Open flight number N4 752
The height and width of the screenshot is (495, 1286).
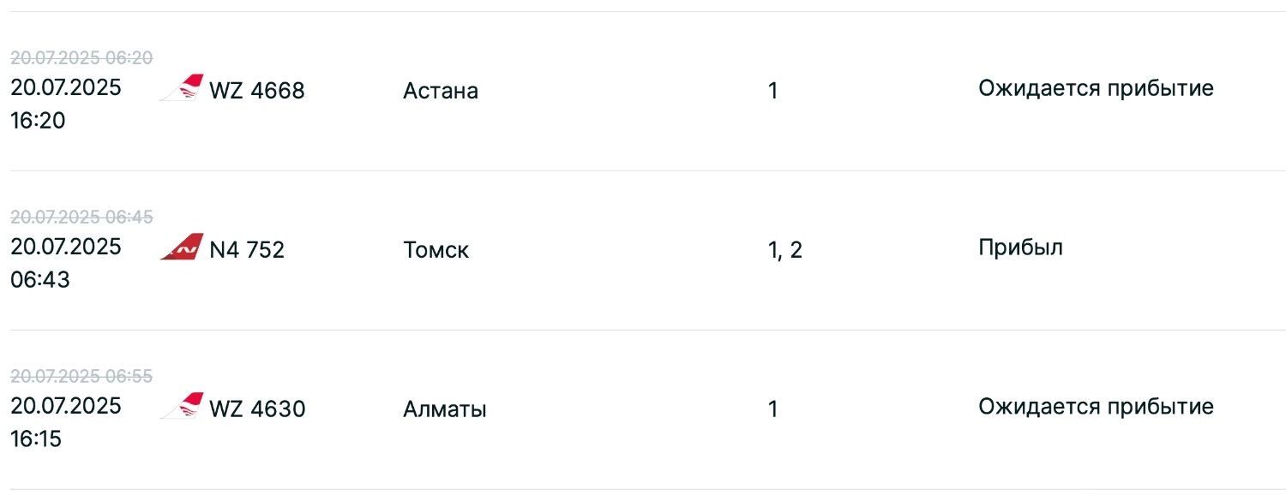pyautogui.click(x=247, y=250)
